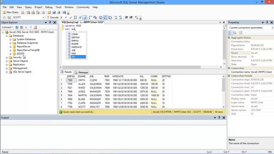Click the Execute button
Image resolution: width=274 pixels, height=154 pixels.
coord(53,18)
